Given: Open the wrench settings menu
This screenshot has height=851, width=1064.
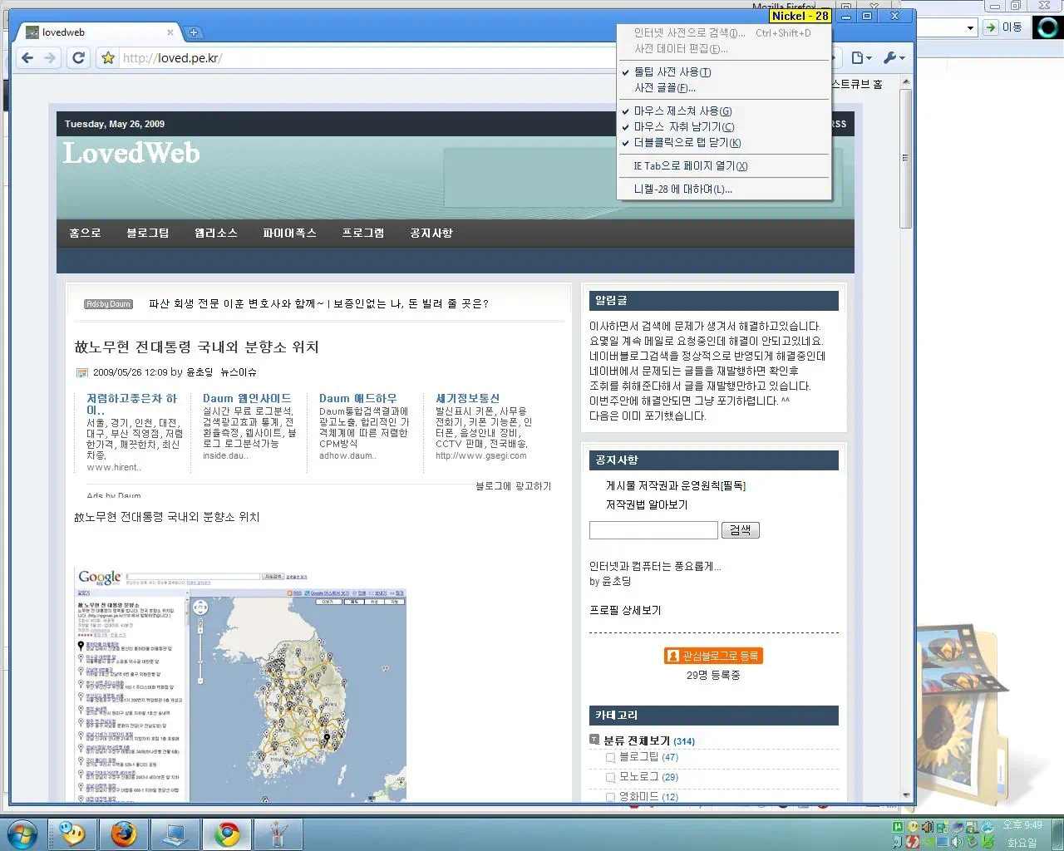Looking at the screenshot, I should tap(894, 58).
